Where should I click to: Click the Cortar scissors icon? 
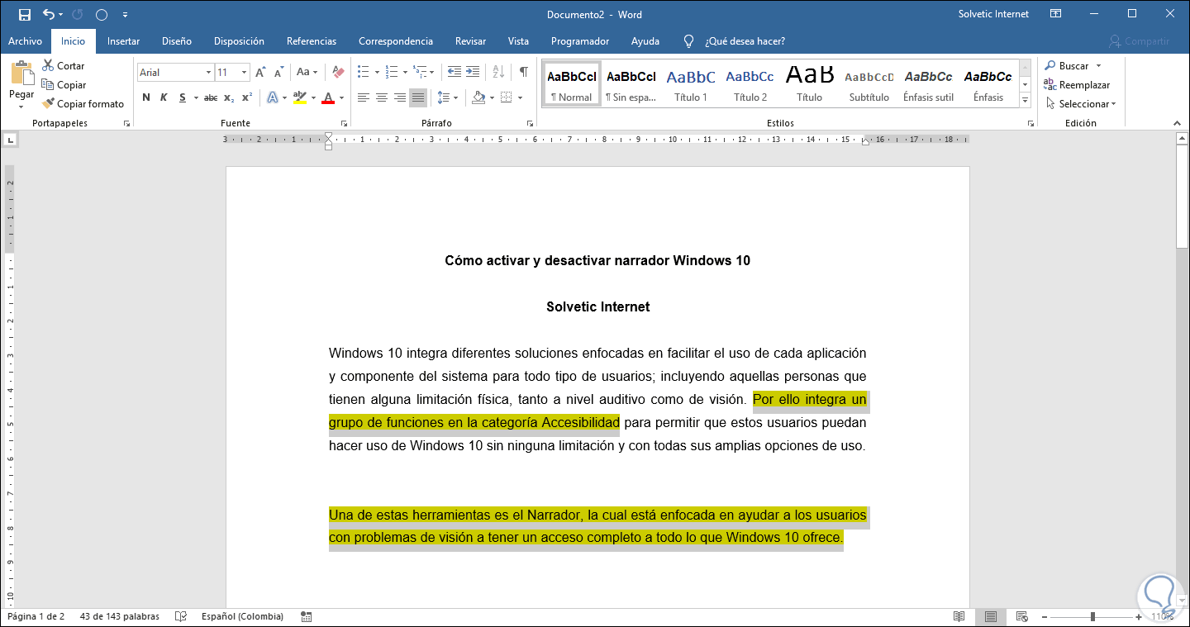(x=48, y=65)
